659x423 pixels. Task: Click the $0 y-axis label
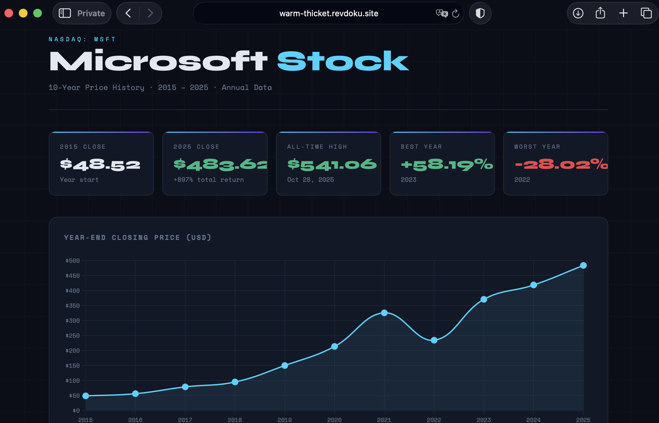point(76,411)
